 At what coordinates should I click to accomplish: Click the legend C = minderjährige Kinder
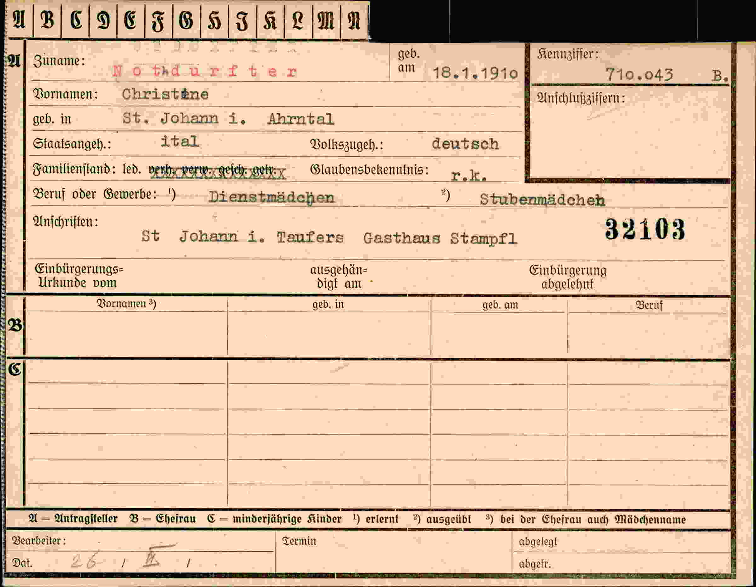tap(274, 519)
